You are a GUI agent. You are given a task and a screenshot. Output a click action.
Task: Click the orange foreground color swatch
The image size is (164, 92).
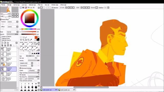click(x=36, y=38)
